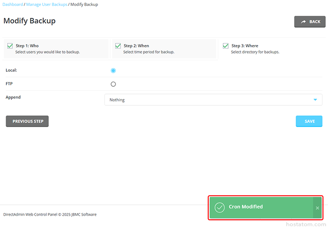Click the Step 1 green checkmark icon

coord(10,46)
